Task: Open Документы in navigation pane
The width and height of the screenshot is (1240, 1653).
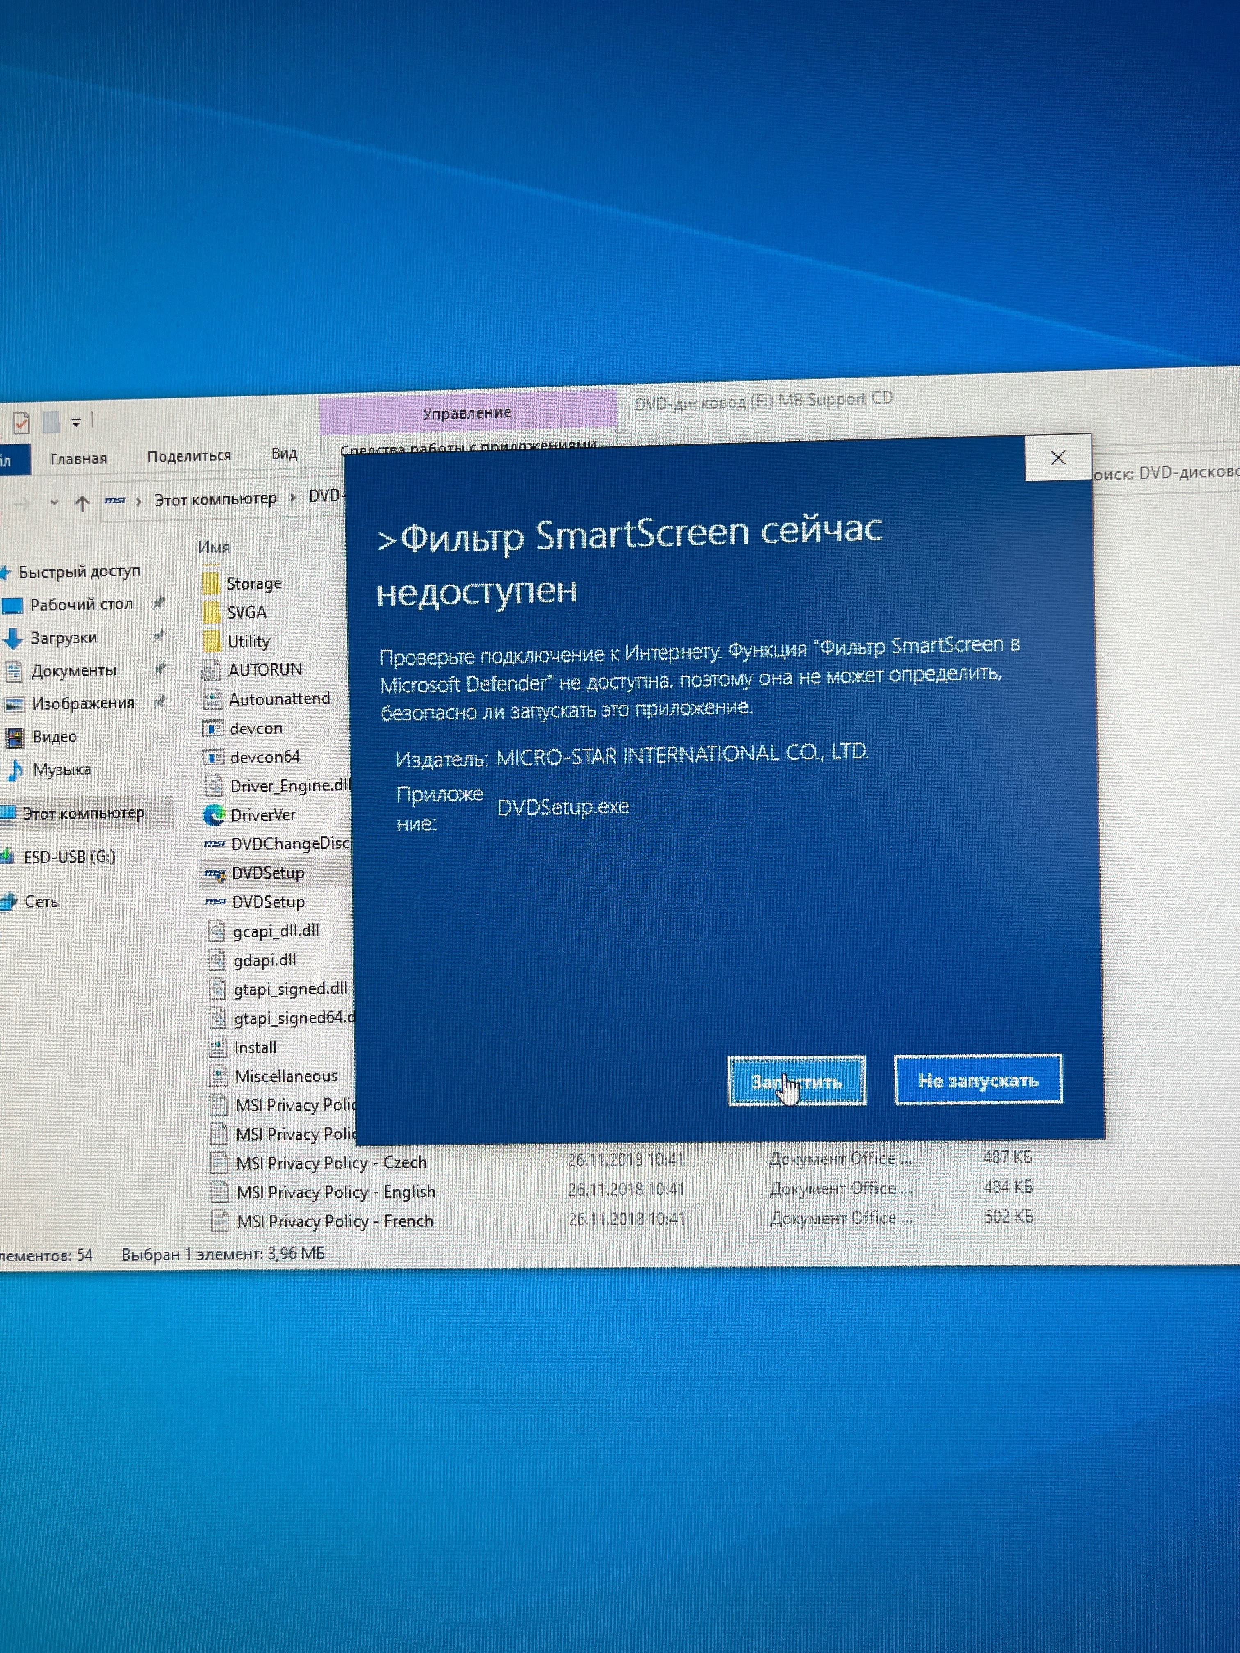Action: pyautogui.click(x=73, y=670)
